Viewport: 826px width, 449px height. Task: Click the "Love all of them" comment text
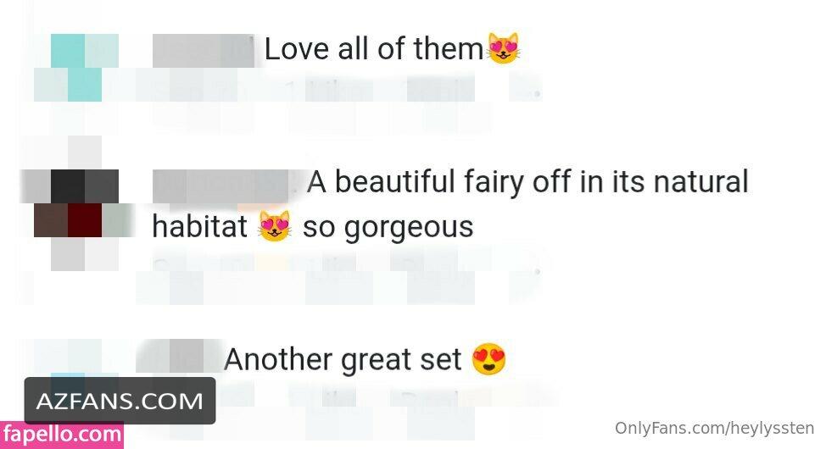[373, 49]
